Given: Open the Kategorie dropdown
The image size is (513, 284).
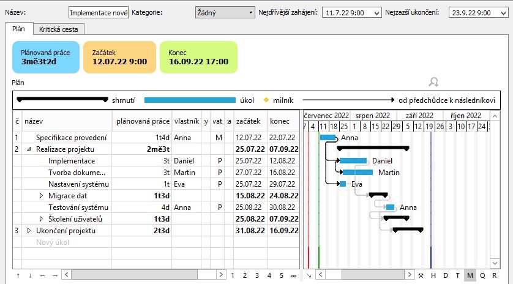Looking at the screenshot, I should (x=225, y=12).
